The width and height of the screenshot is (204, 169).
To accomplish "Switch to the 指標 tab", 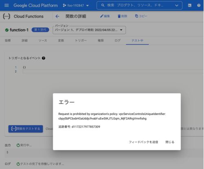I will click(x=8, y=41).
